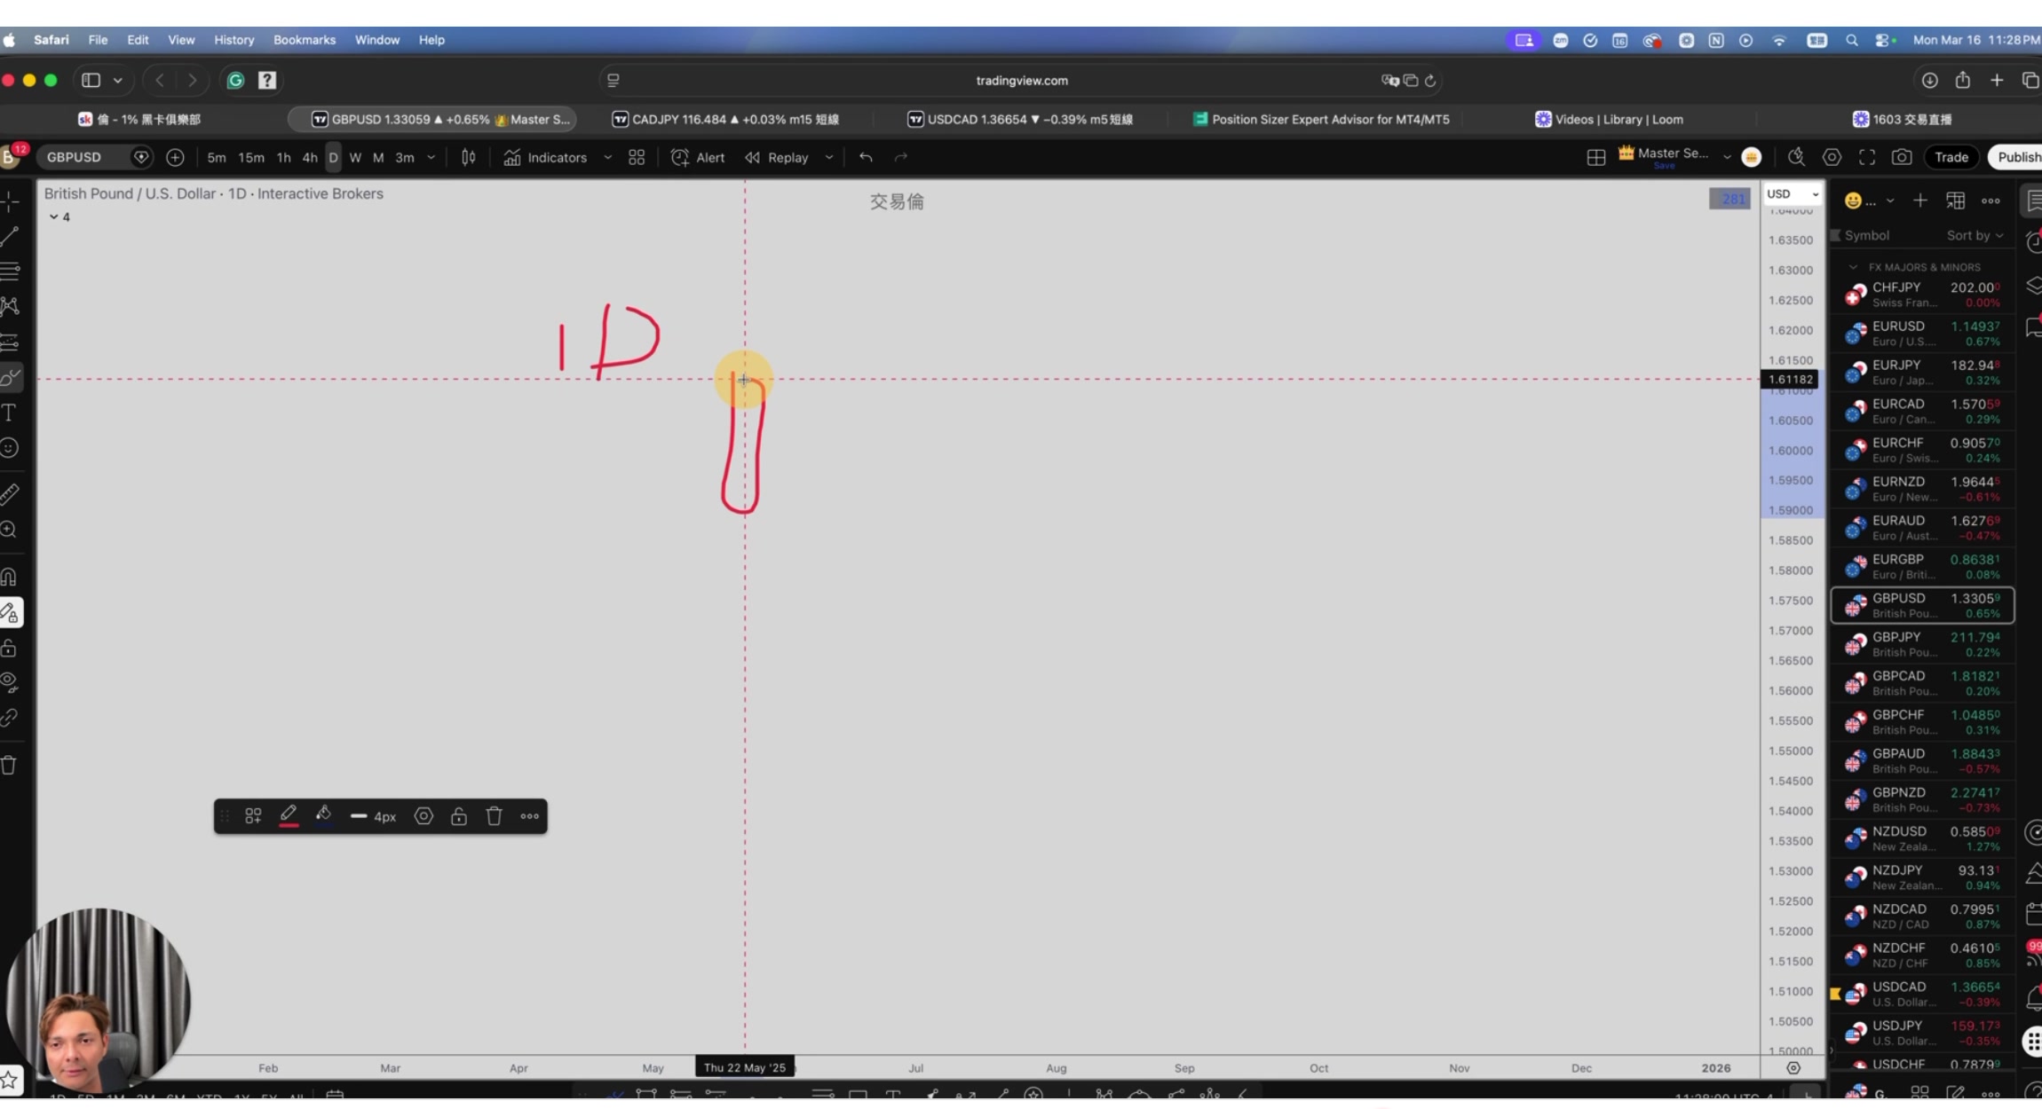Switch to the USDCAD browser tab
Screen dimensions: 2042x1109
(x=1019, y=119)
